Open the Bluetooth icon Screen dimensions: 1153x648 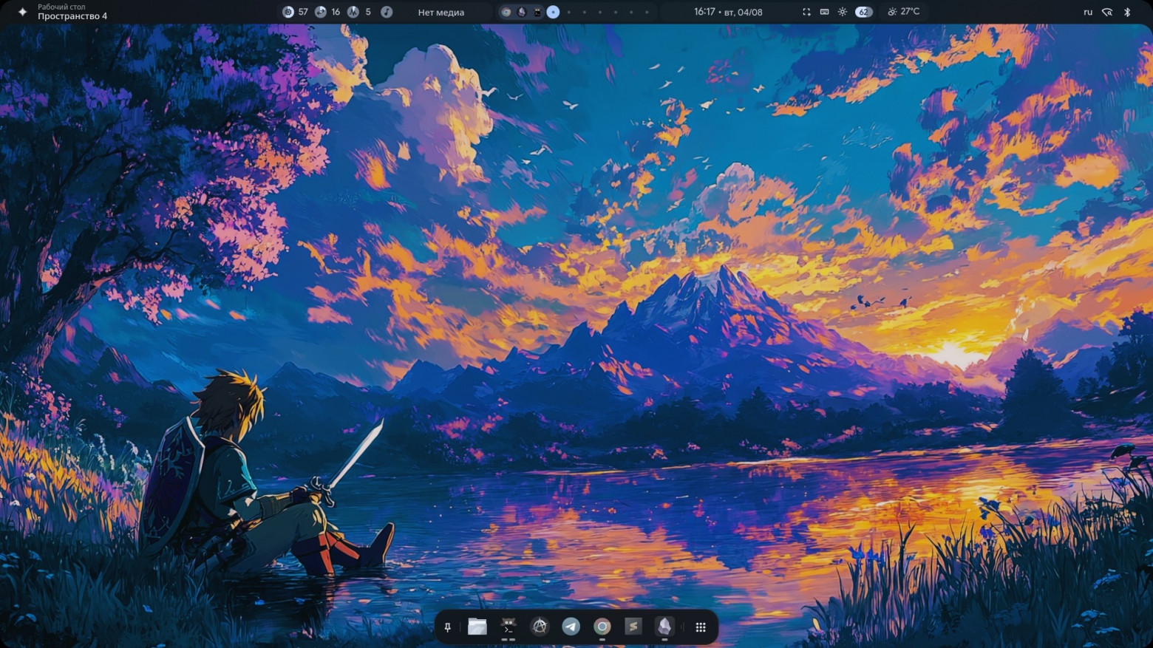1127,12
